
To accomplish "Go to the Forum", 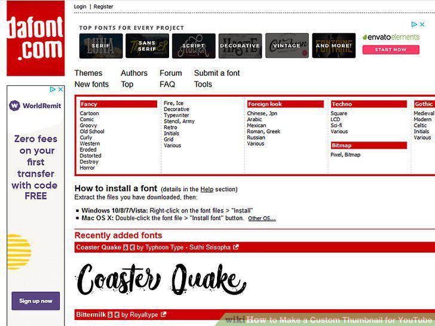I will coord(171,73).
